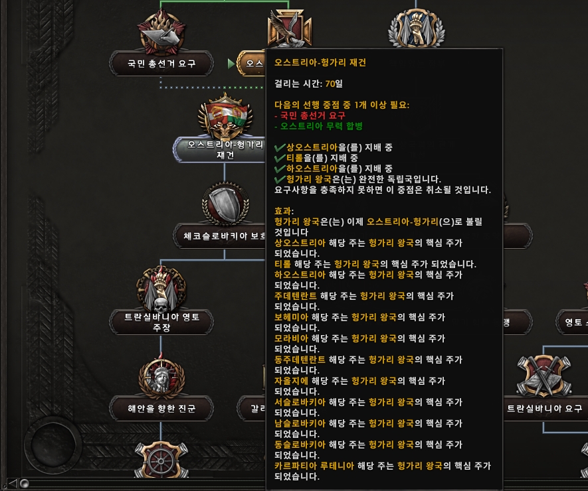The height and width of the screenshot is (491, 588).
Task: Click the green arrow beside 오스 focus
Action: click(231, 64)
